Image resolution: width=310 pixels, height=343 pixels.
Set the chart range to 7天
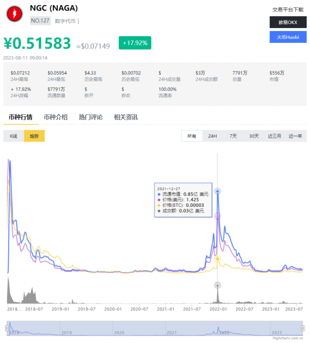[233, 136]
